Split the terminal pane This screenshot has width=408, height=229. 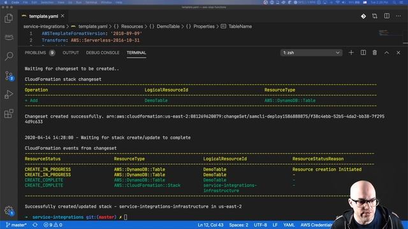(x=363, y=53)
